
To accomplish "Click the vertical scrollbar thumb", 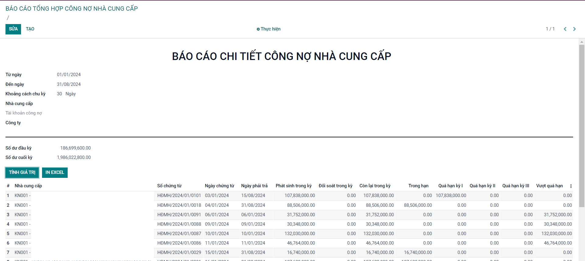I will (582, 125).
